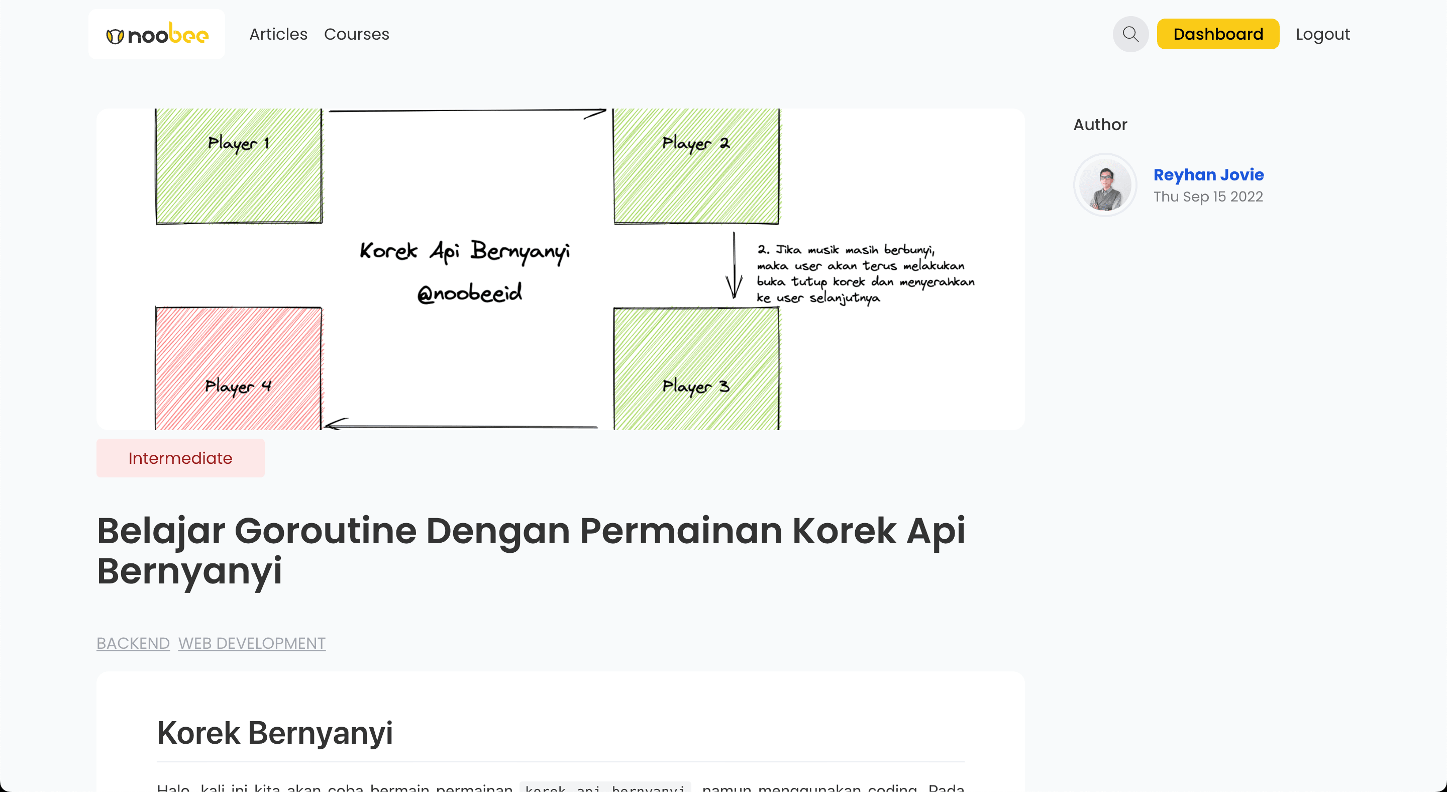The image size is (1447, 792).
Task: Click the Korek Bernyanyi section heading
Action: click(275, 733)
